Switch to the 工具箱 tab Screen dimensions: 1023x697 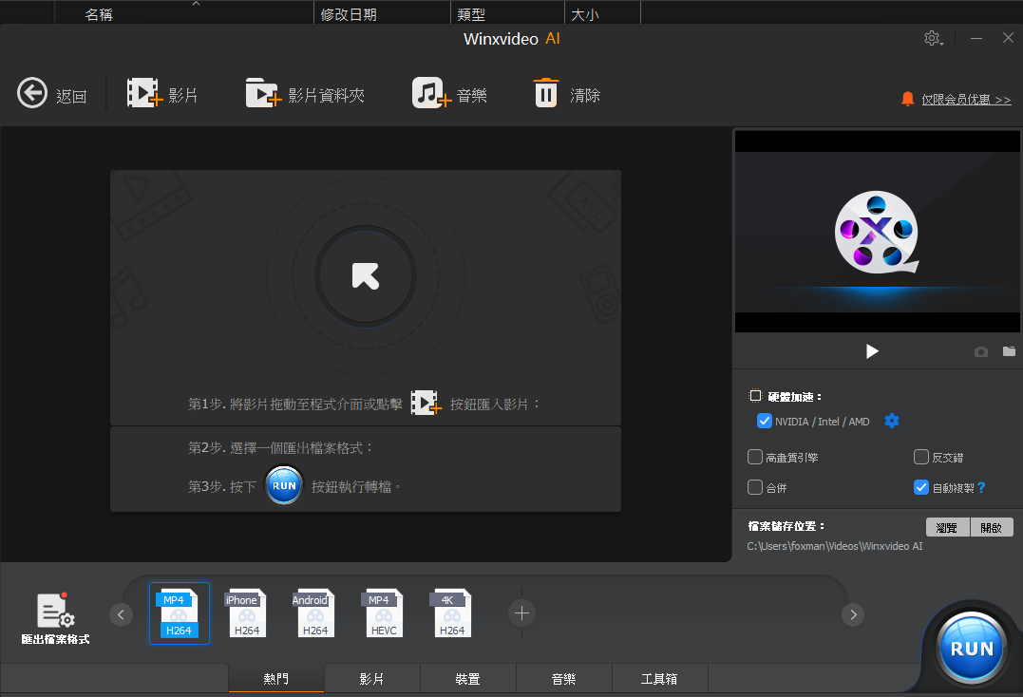[x=659, y=679]
